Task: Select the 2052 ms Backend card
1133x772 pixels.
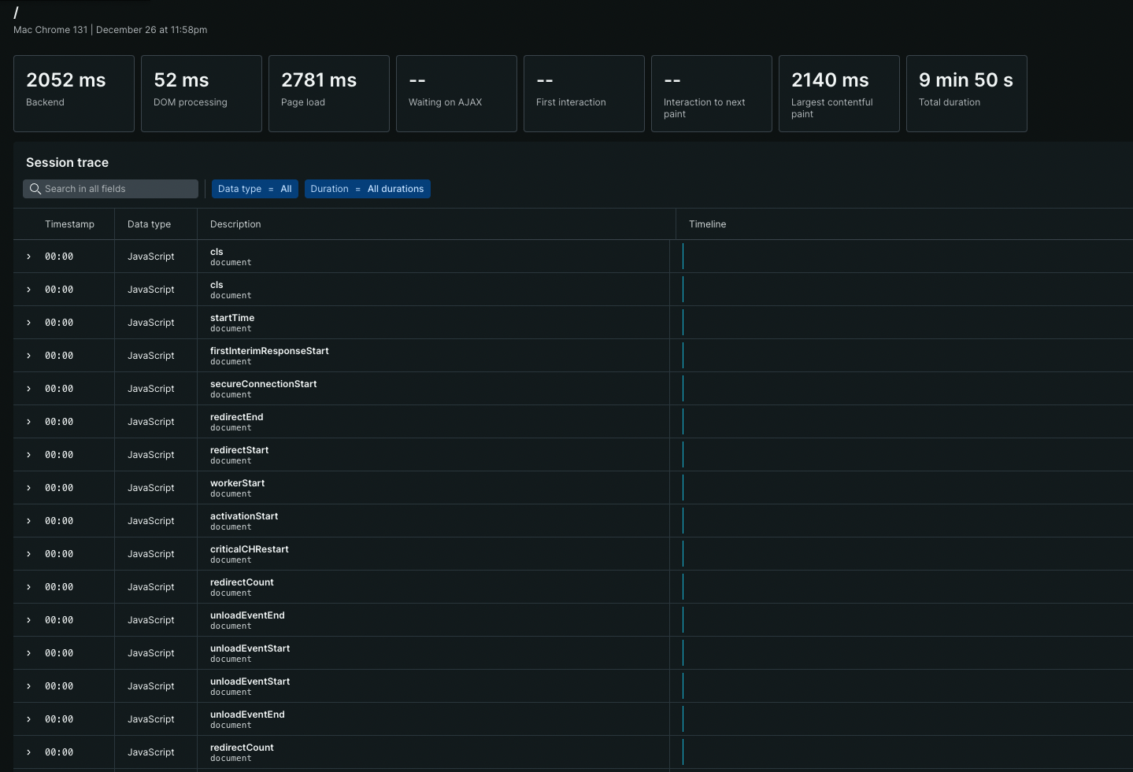Action: 74,94
